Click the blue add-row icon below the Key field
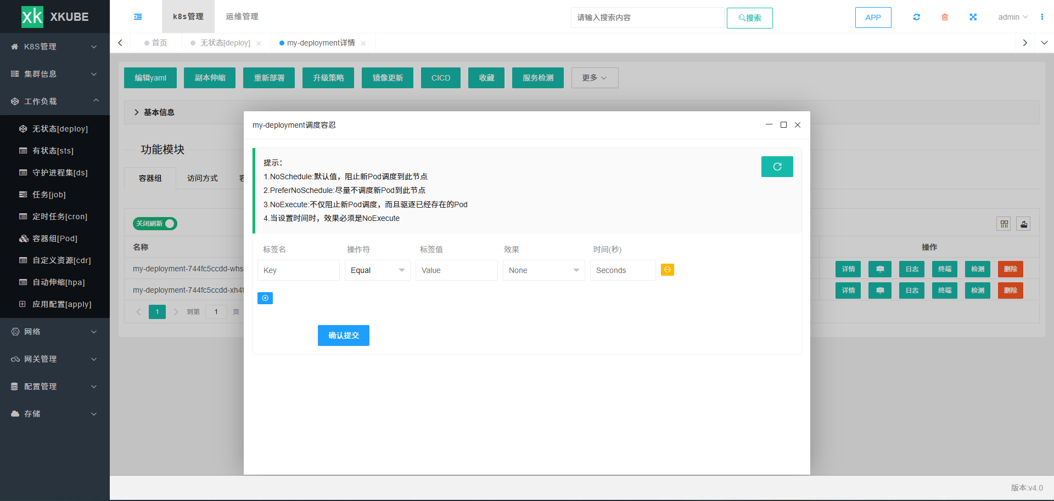Viewport: 1054px width, 501px height. pyautogui.click(x=265, y=298)
